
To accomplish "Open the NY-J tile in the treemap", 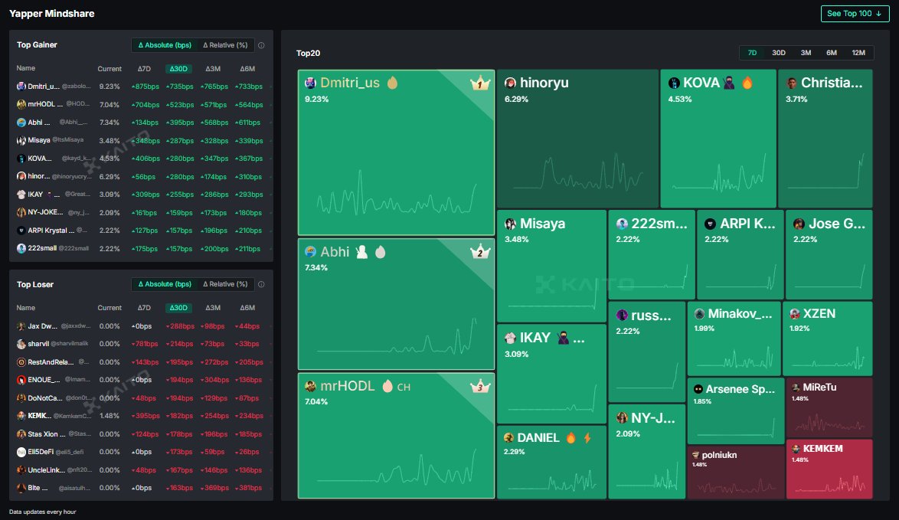I will coord(646,451).
